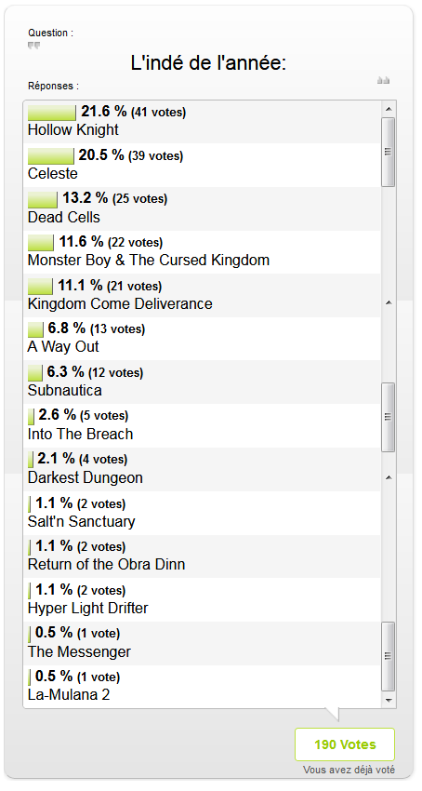Click the La-Mulana 2 entry

[202, 687]
